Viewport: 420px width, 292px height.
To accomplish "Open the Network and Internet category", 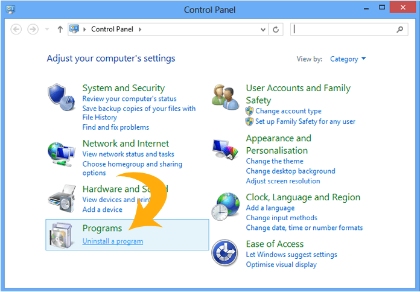I will click(126, 144).
